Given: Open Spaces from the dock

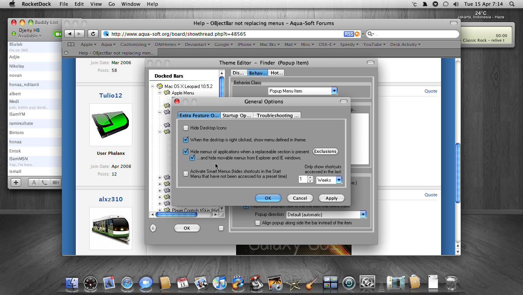Looking at the screenshot, I should tap(330, 283).
